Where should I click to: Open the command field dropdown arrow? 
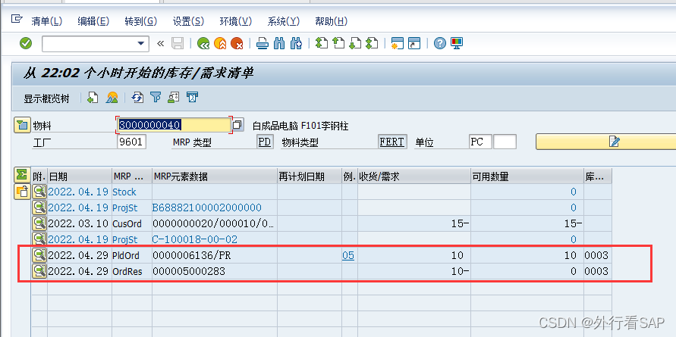(141, 43)
